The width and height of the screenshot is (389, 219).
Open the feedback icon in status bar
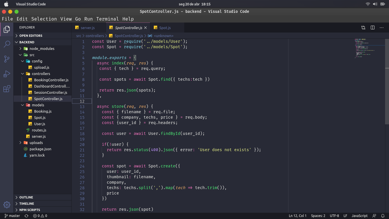click(x=374, y=216)
